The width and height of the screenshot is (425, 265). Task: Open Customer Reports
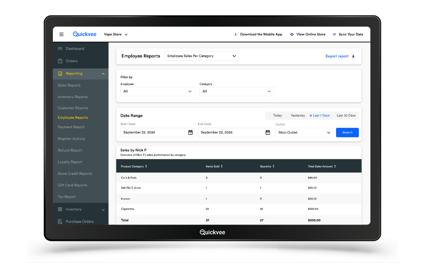coord(73,108)
